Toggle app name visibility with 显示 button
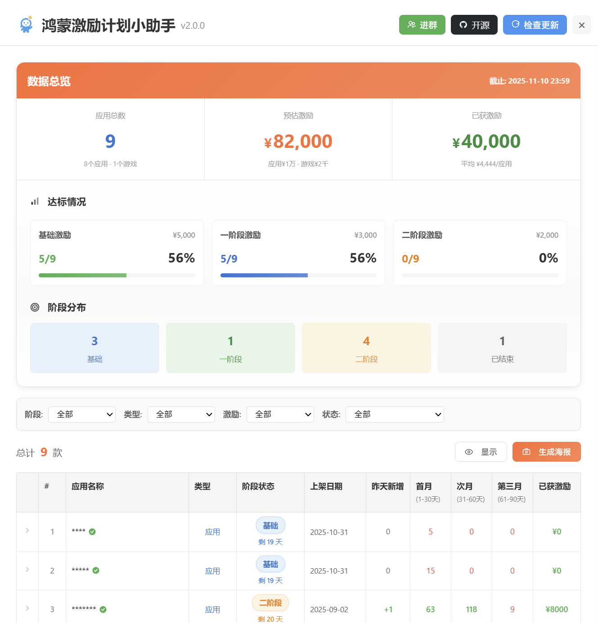Image resolution: width=598 pixels, height=623 pixels. point(481,452)
